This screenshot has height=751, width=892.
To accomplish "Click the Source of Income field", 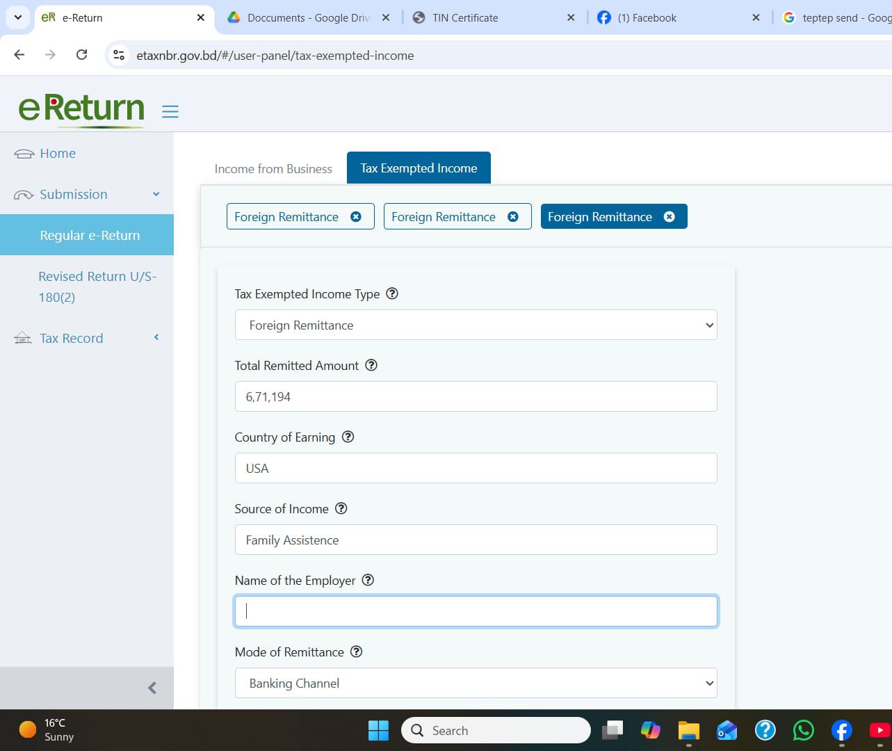I will click(x=476, y=540).
